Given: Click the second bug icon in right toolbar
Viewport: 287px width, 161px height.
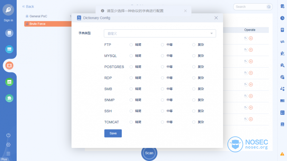Looking at the screenshot, I should 282,65.
